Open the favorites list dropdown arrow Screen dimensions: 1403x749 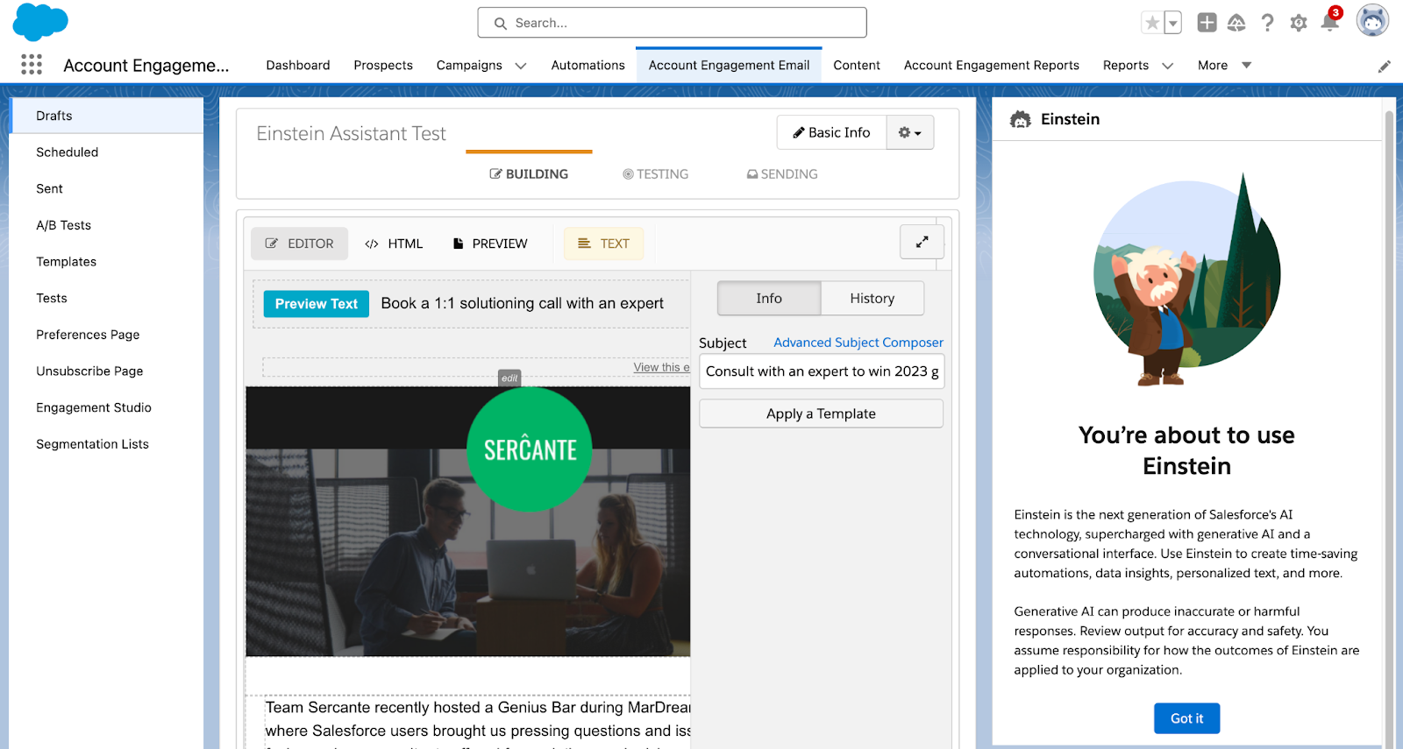point(1173,23)
